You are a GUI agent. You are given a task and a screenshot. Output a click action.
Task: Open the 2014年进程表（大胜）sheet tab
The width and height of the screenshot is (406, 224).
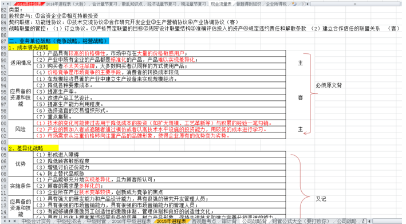[65, 4]
